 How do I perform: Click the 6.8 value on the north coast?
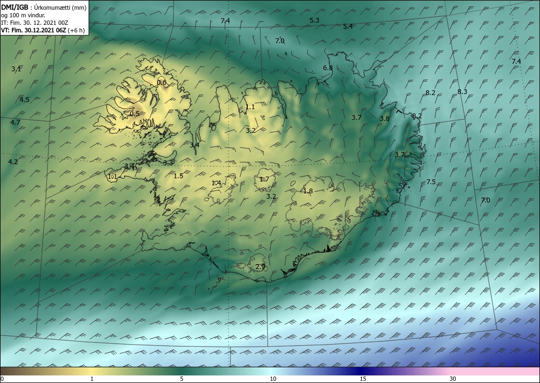click(328, 68)
